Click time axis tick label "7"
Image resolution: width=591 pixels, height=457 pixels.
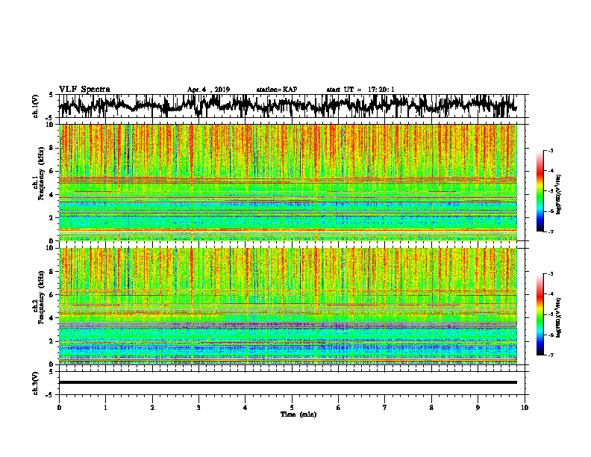385,408
